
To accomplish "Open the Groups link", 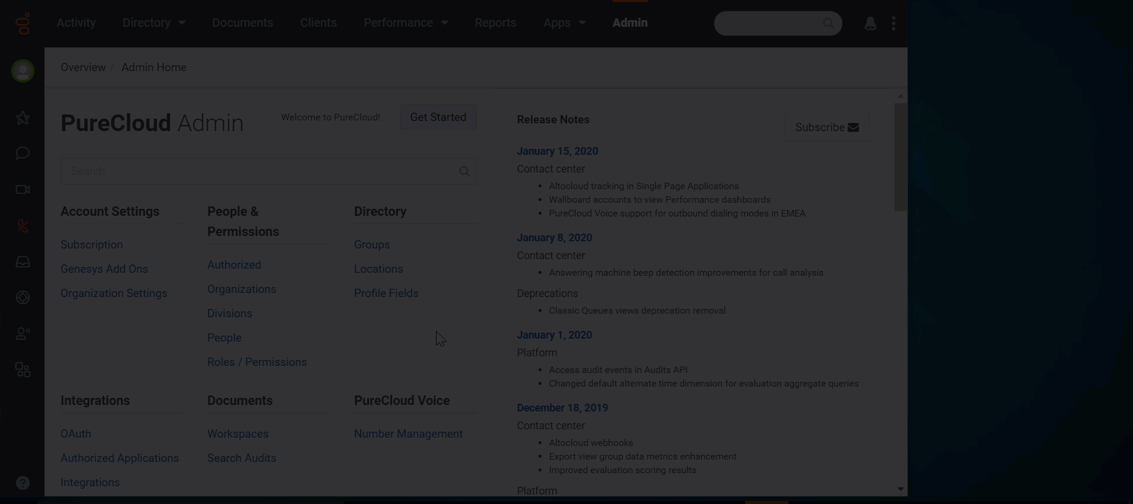I will click(372, 245).
